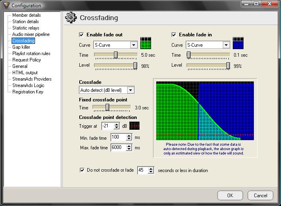Maximize the Configuration window
The width and height of the screenshot is (281, 206).
(x=256, y=4)
